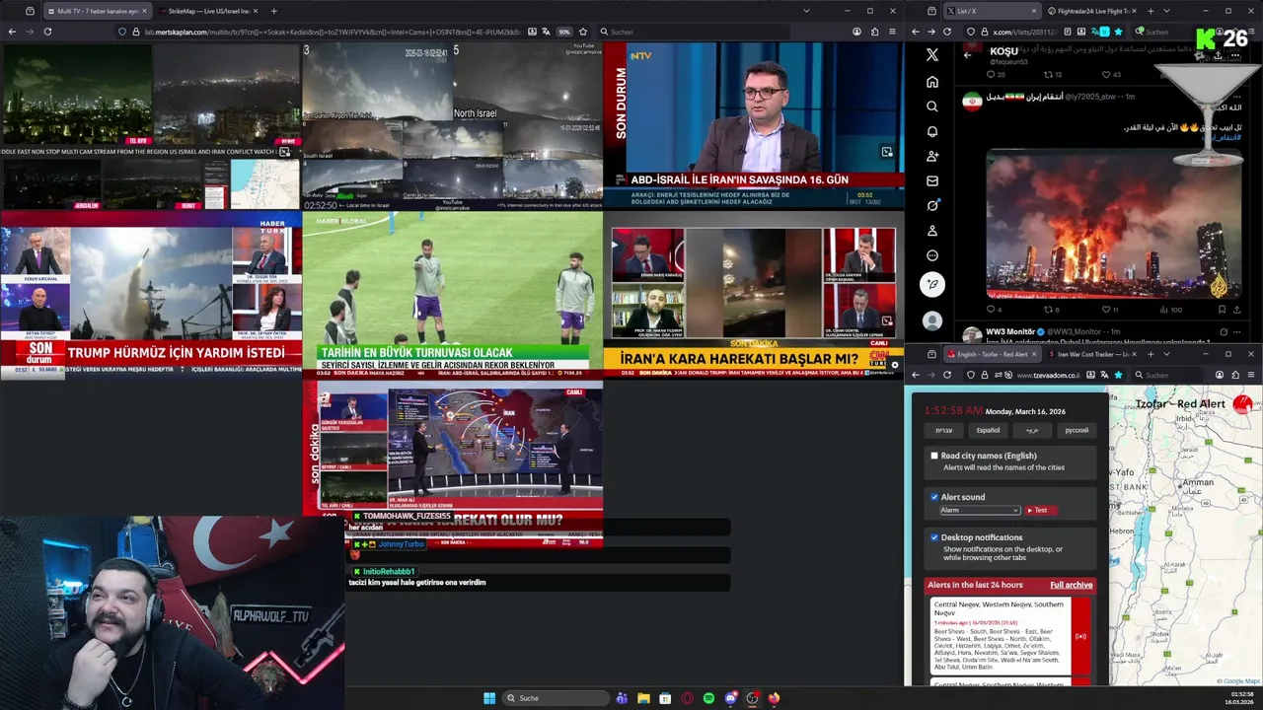Reload the tzevaadom page
1263x710 pixels.
coord(947,375)
